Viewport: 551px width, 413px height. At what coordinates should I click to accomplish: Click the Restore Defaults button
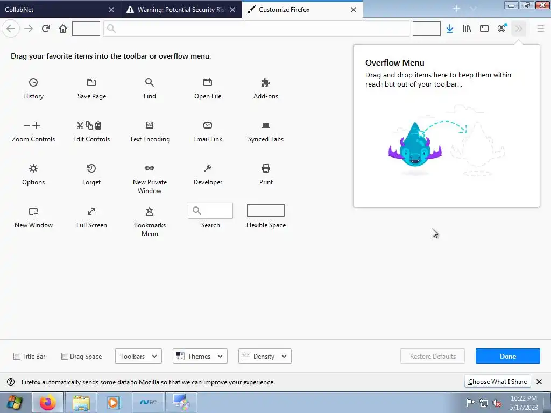pos(433,356)
